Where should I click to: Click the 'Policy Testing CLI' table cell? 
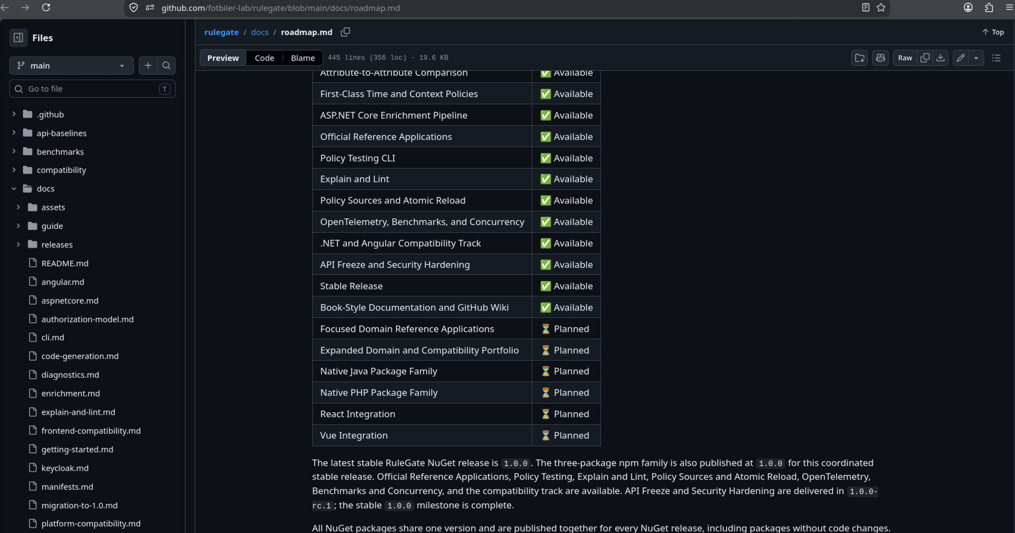pos(422,158)
